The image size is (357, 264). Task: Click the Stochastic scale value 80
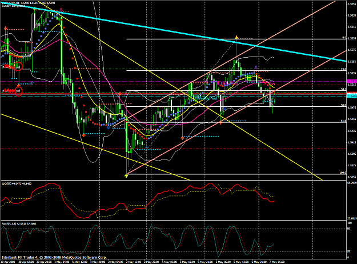tap(349, 229)
